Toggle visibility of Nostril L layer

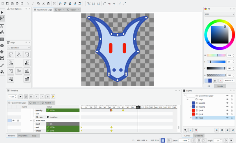pyautogui.click(x=227, y=106)
